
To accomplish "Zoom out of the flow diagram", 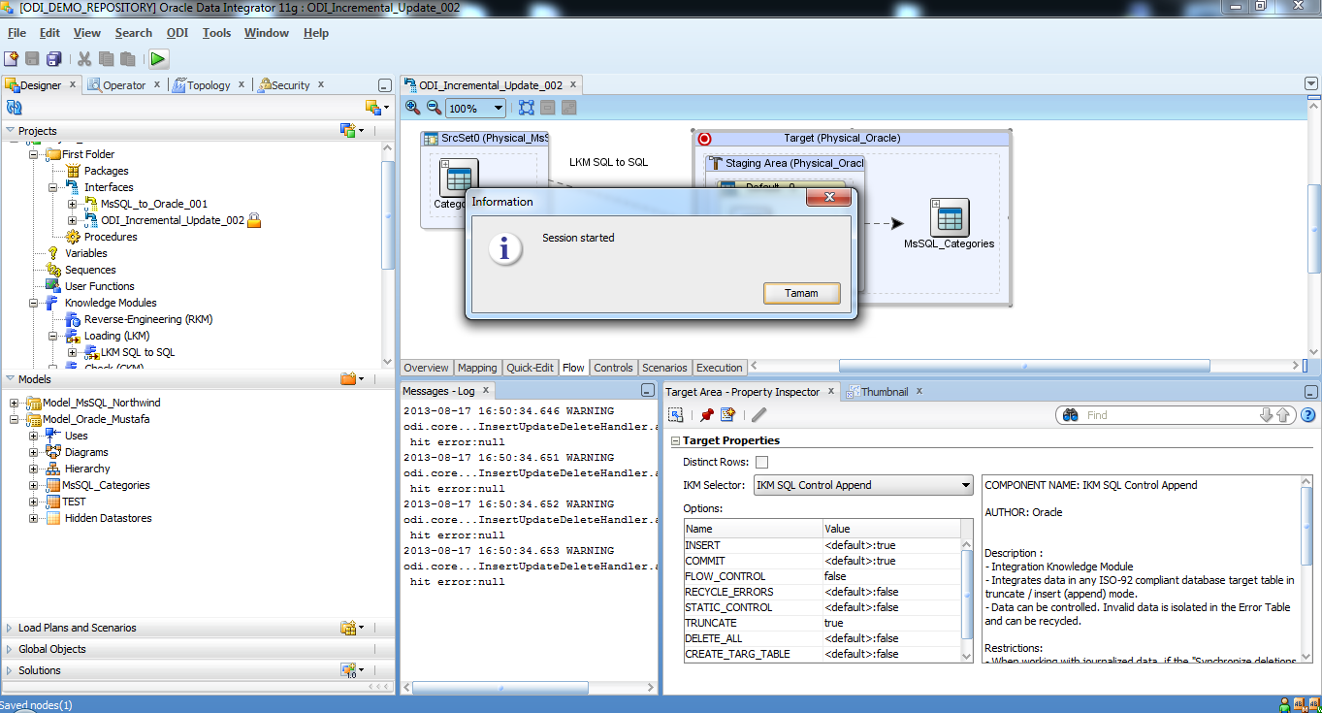I will coord(434,108).
